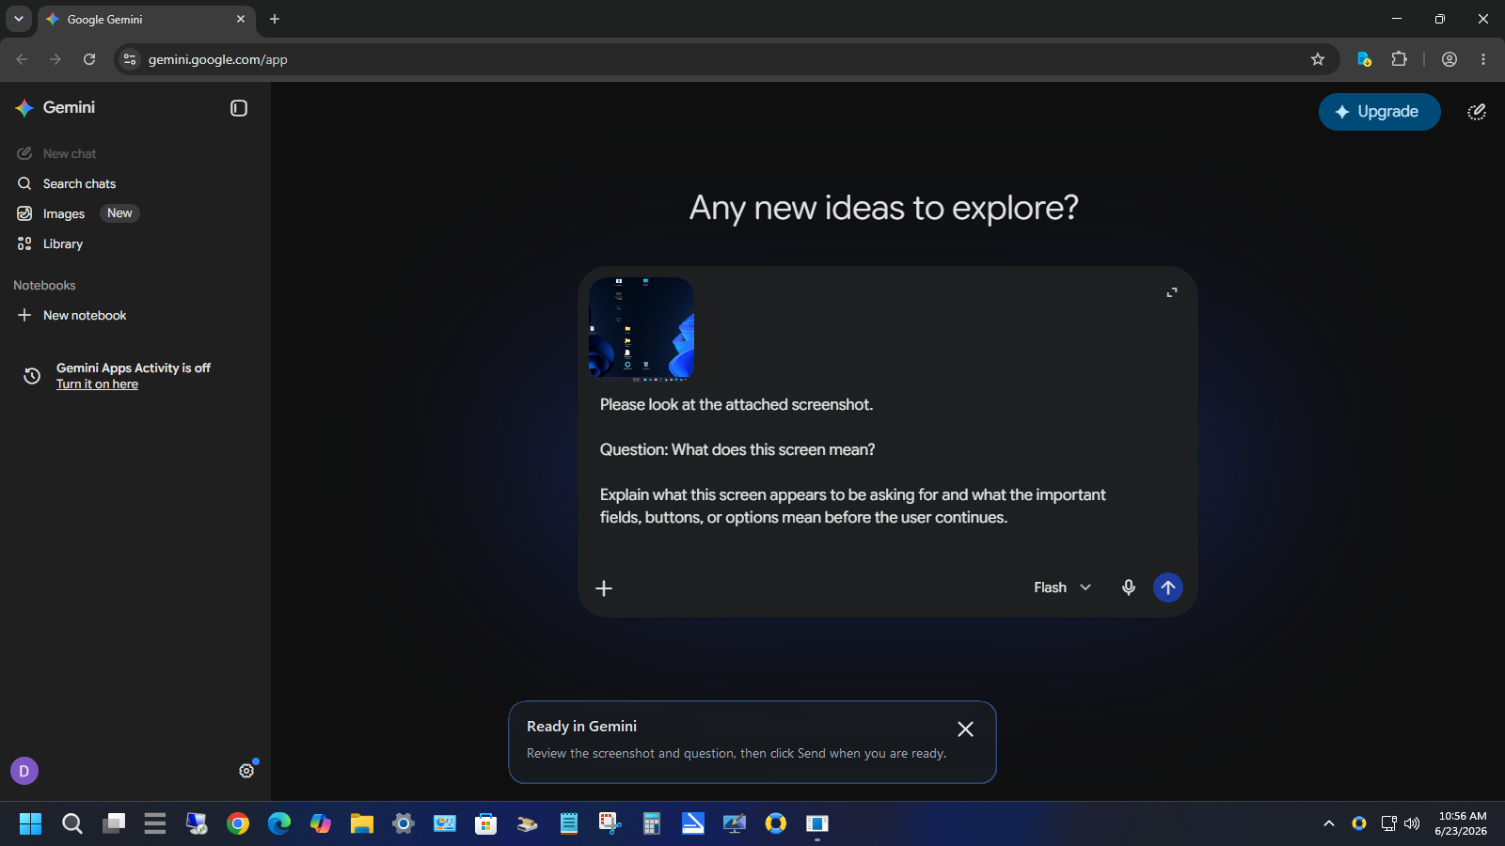Open the plus attachment menu
This screenshot has height=846, width=1505.
click(x=604, y=587)
